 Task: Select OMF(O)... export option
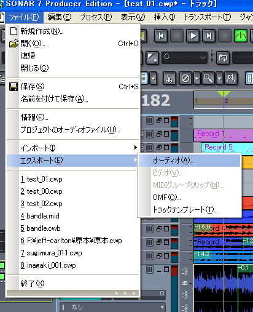[189, 198]
